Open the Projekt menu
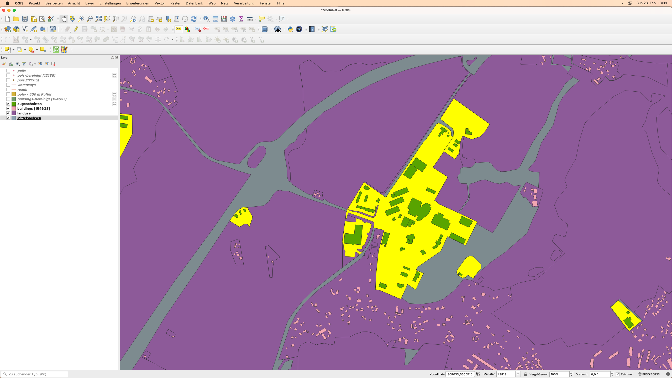The height and width of the screenshot is (378, 672). pos(34,3)
